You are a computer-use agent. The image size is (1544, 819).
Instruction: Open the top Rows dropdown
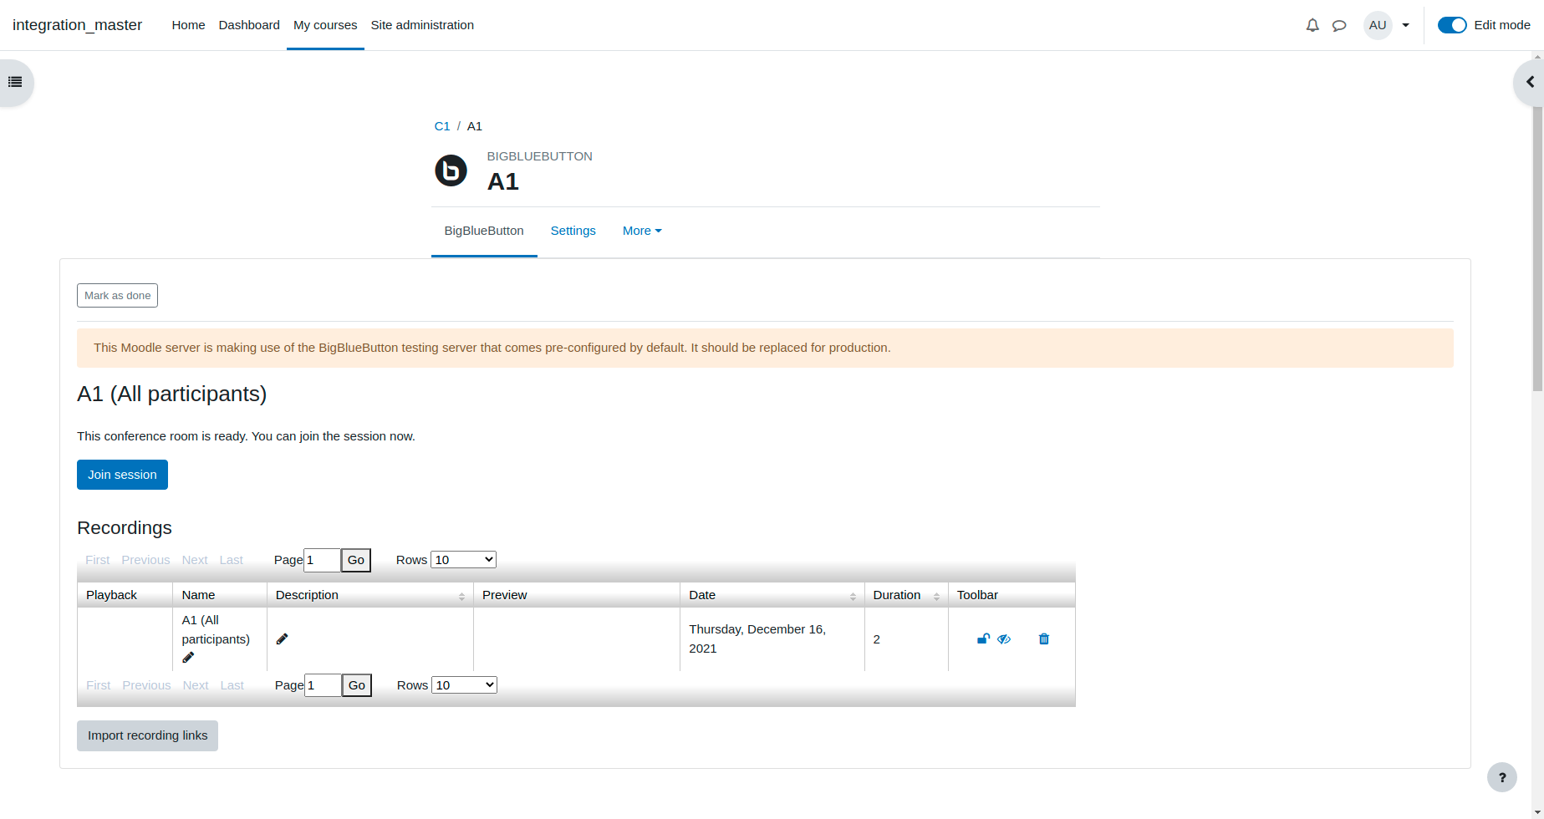[464, 560]
